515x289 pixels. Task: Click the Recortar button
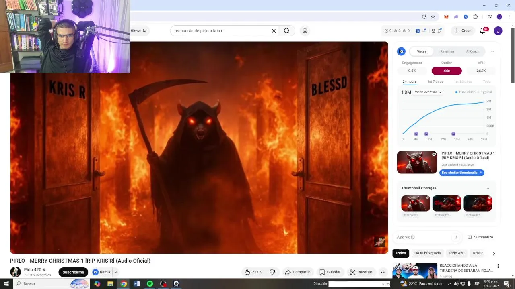click(361, 272)
